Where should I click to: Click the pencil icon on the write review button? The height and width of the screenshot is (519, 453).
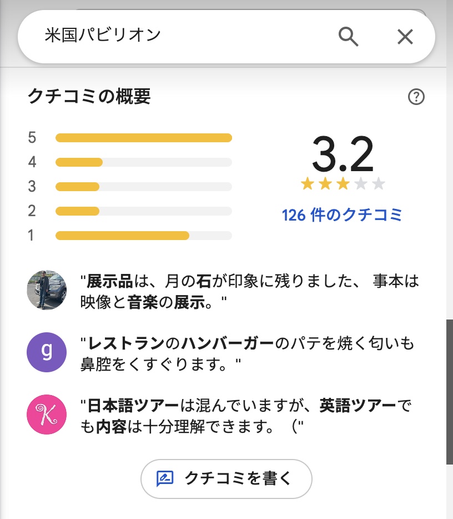click(x=165, y=478)
